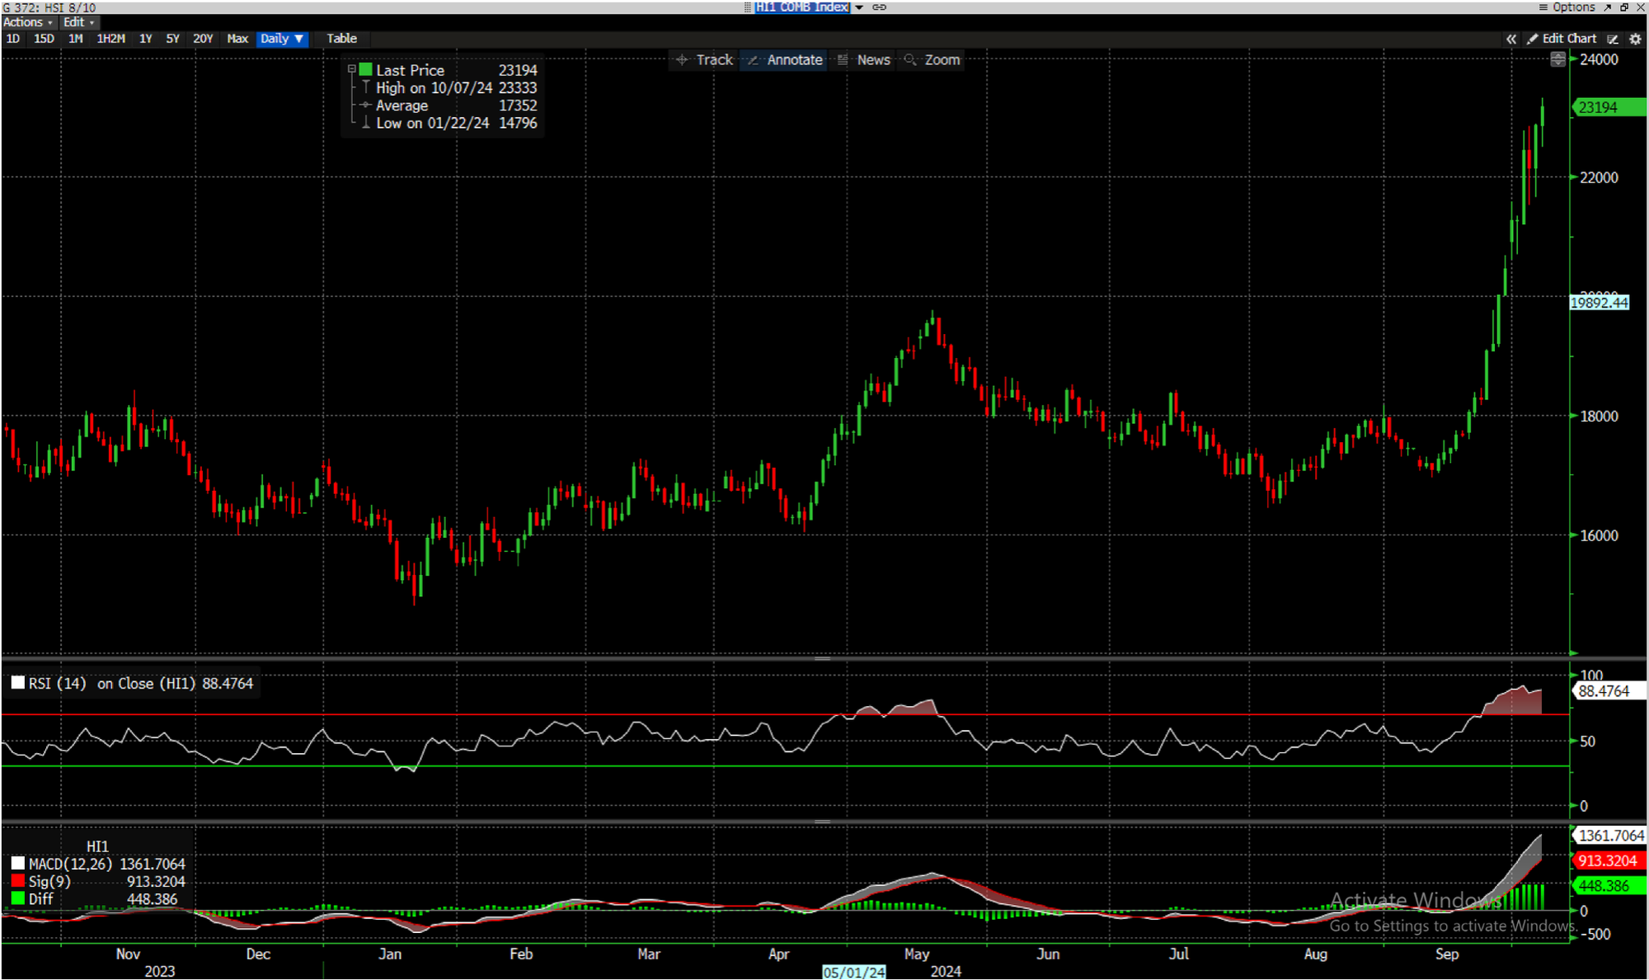Toggle the Sig(9) red legend box
Image resolution: width=1649 pixels, height=980 pixels.
(x=17, y=882)
